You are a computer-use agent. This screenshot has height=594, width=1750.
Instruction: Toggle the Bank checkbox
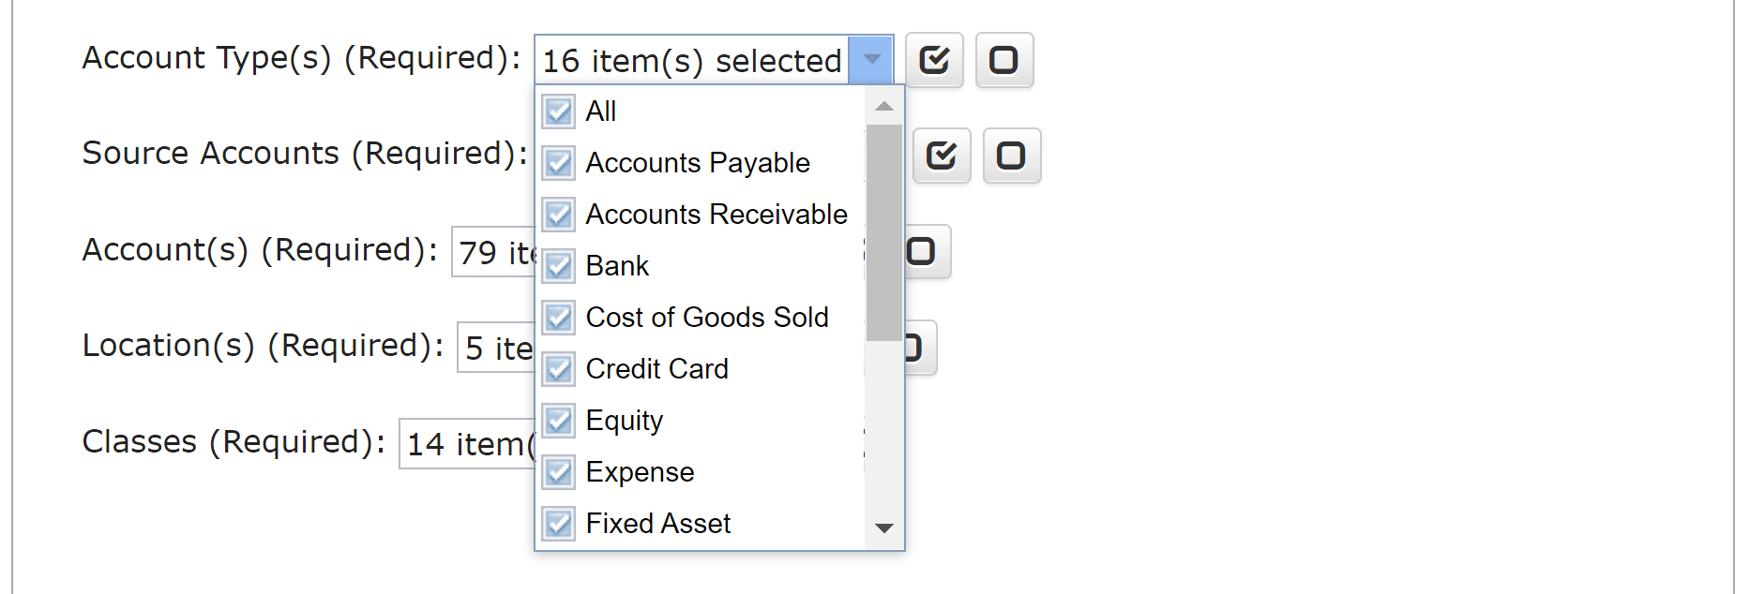559,266
